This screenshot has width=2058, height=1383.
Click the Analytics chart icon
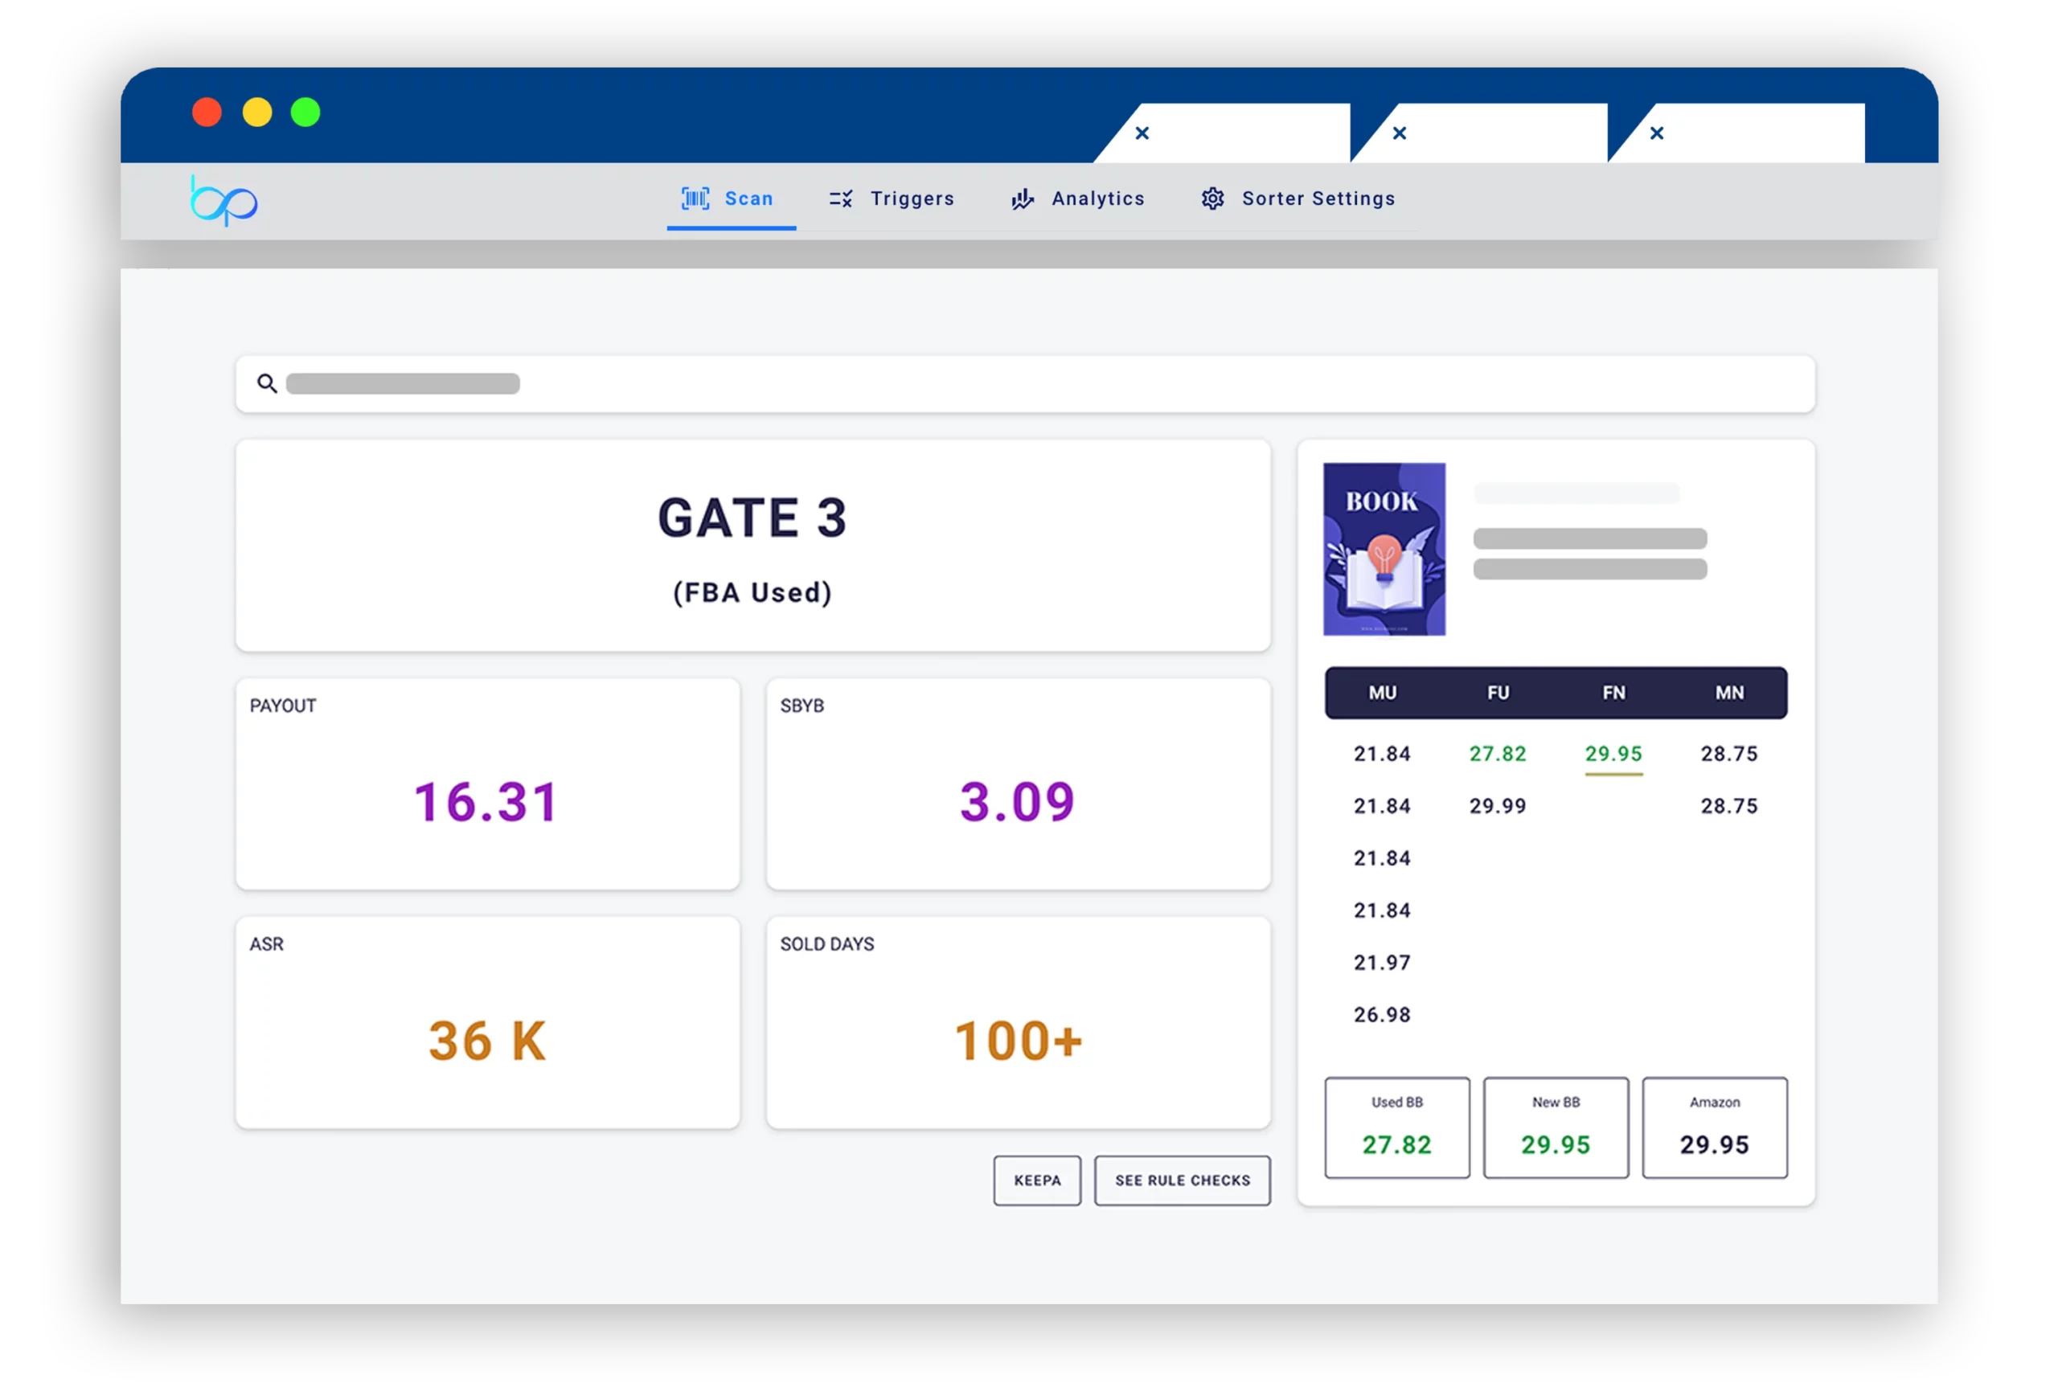coord(1023,198)
